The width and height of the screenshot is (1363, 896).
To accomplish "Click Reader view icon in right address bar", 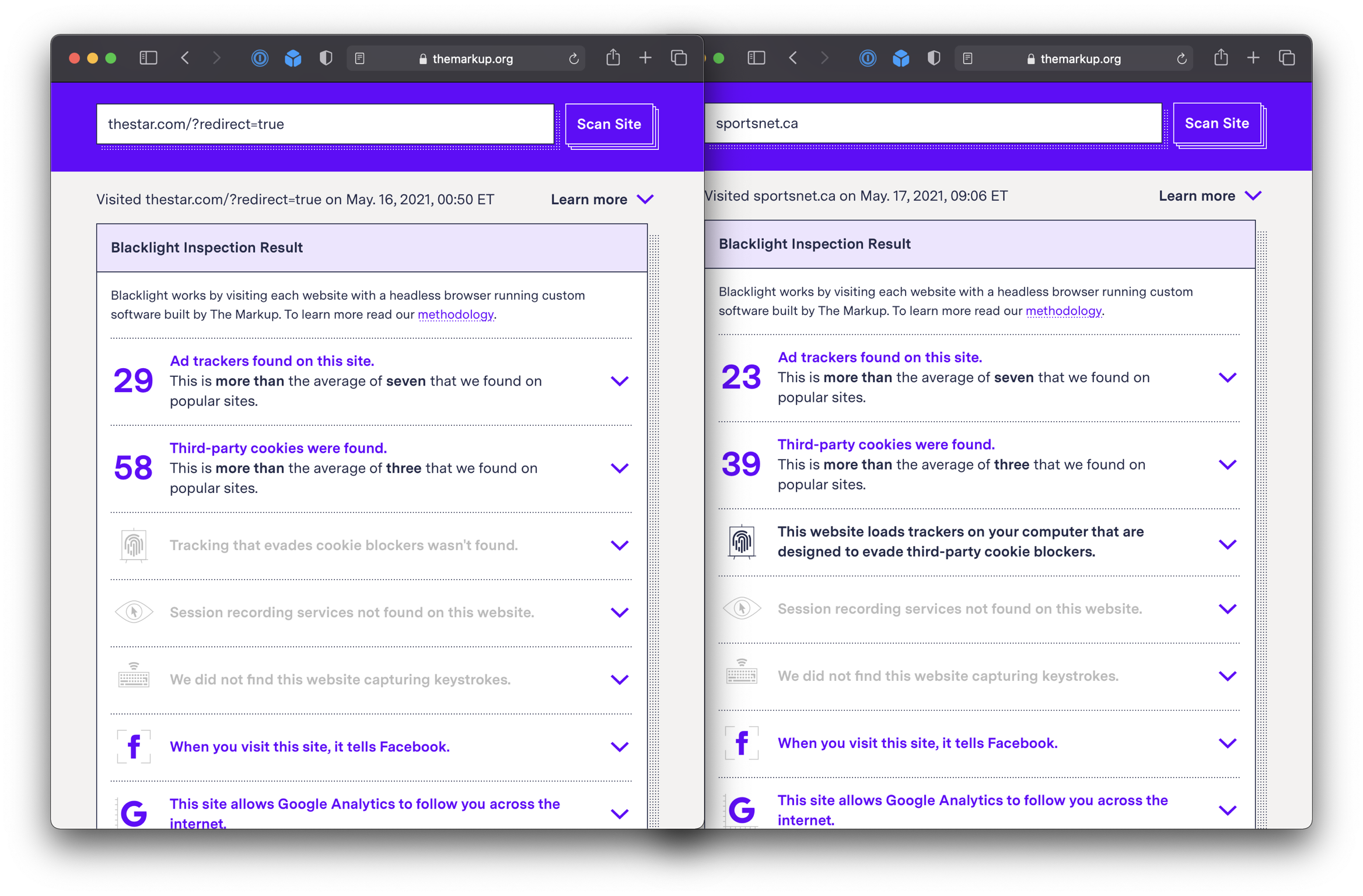I will [x=967, y=58].
